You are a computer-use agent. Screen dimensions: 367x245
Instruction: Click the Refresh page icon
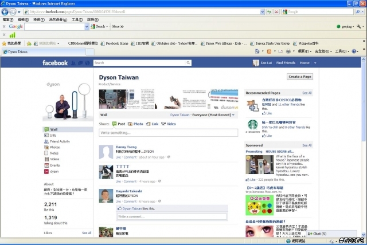click(x=269, y=11)
